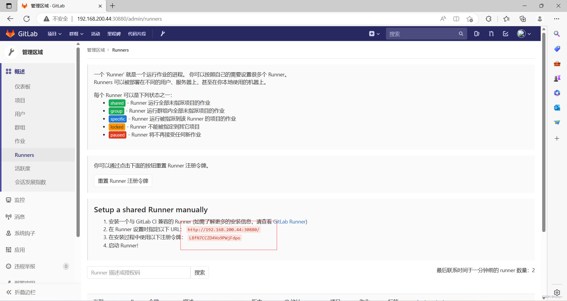Click the 重置 Runner 注册令牌 button
The height and width of the screenshot is (301, 567).
tap(123, 181)
